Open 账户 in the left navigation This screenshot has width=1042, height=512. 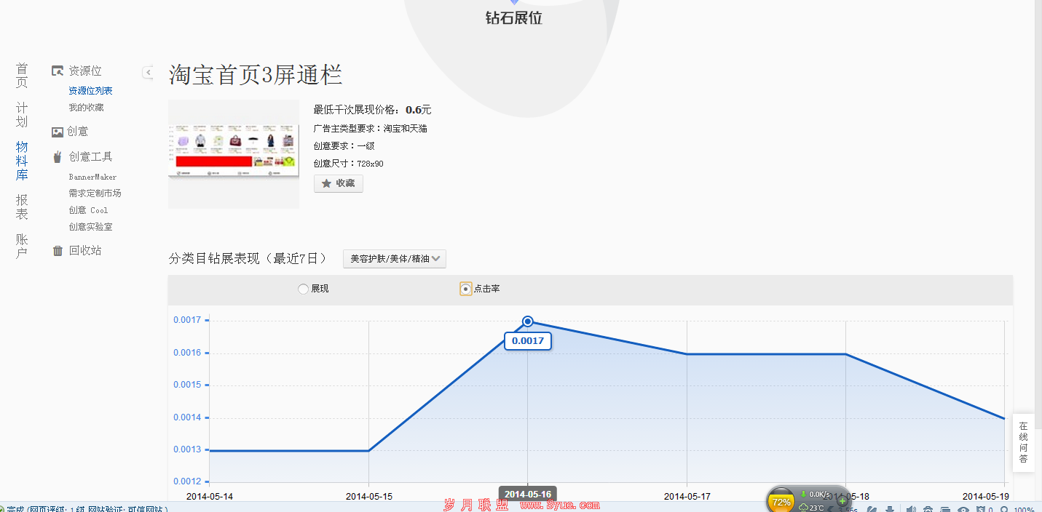[x=22, y=246]
